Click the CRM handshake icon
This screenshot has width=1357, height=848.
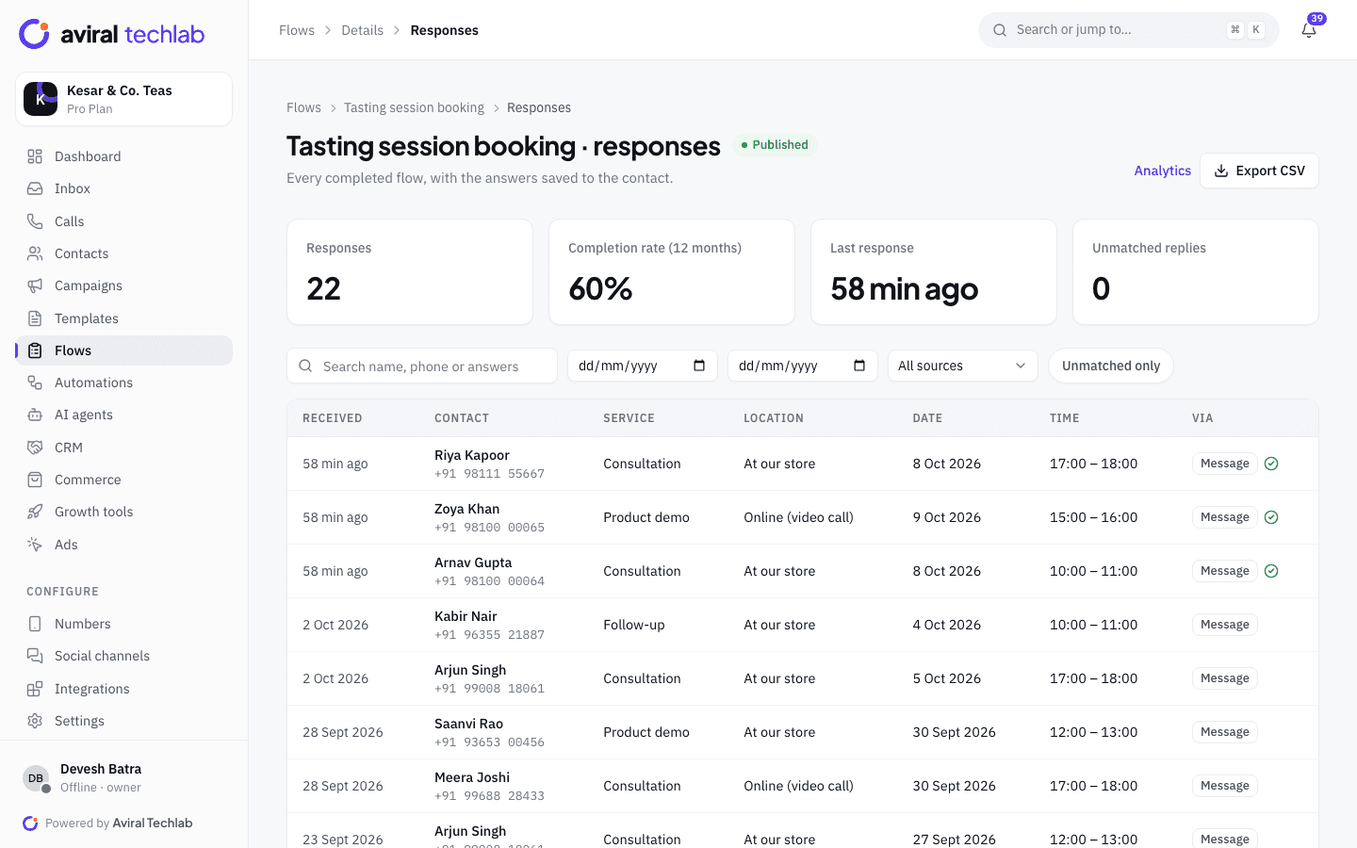[35, 448]
